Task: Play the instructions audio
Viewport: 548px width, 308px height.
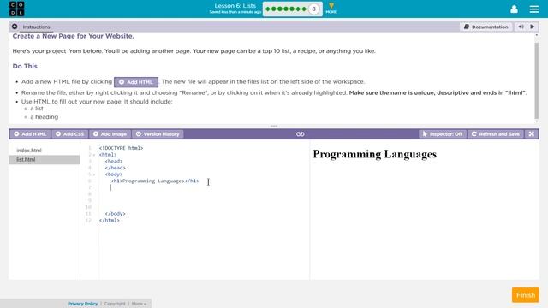Action: 533,27
